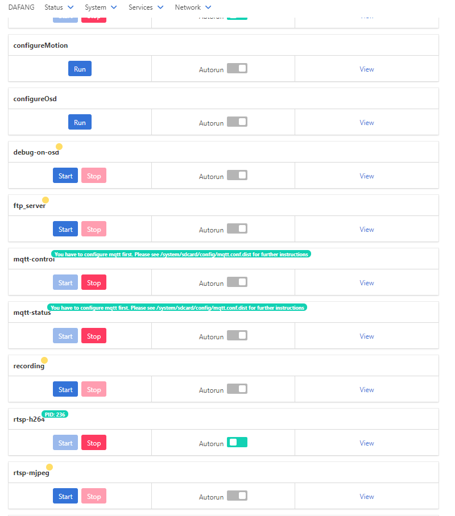
Task: Click the configureMotion card title
Action: [x=40, y=45]
